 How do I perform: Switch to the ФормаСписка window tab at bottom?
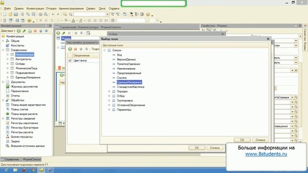pyautogui.click(x=21, y=159)
